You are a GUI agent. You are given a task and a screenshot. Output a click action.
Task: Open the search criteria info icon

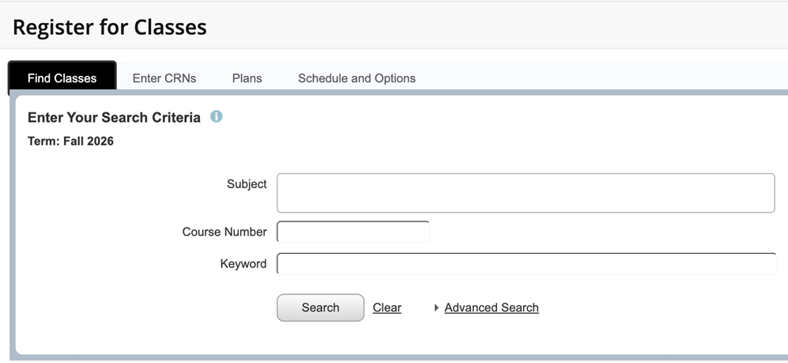pyautogui.click(x=216, y=116)
